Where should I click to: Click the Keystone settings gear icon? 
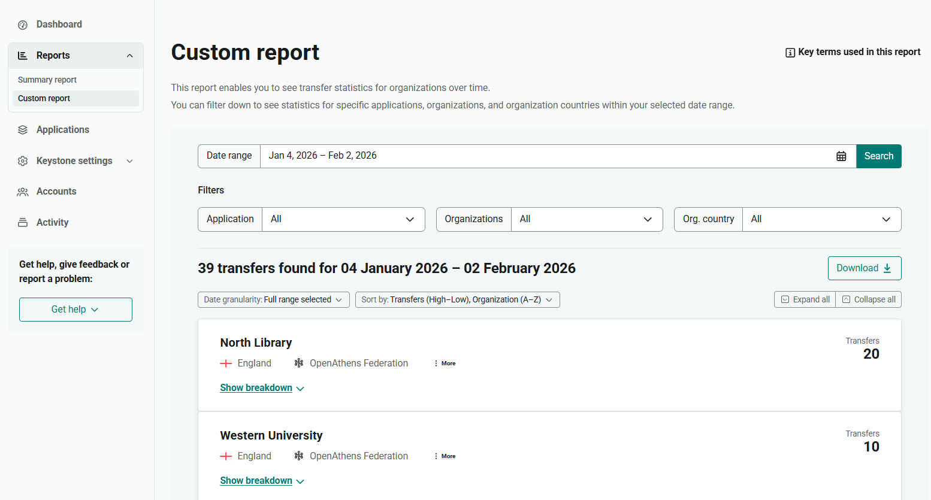click(22, 160)
